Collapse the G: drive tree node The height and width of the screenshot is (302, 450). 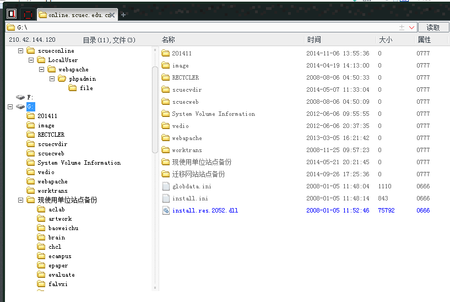click(10, 107)
